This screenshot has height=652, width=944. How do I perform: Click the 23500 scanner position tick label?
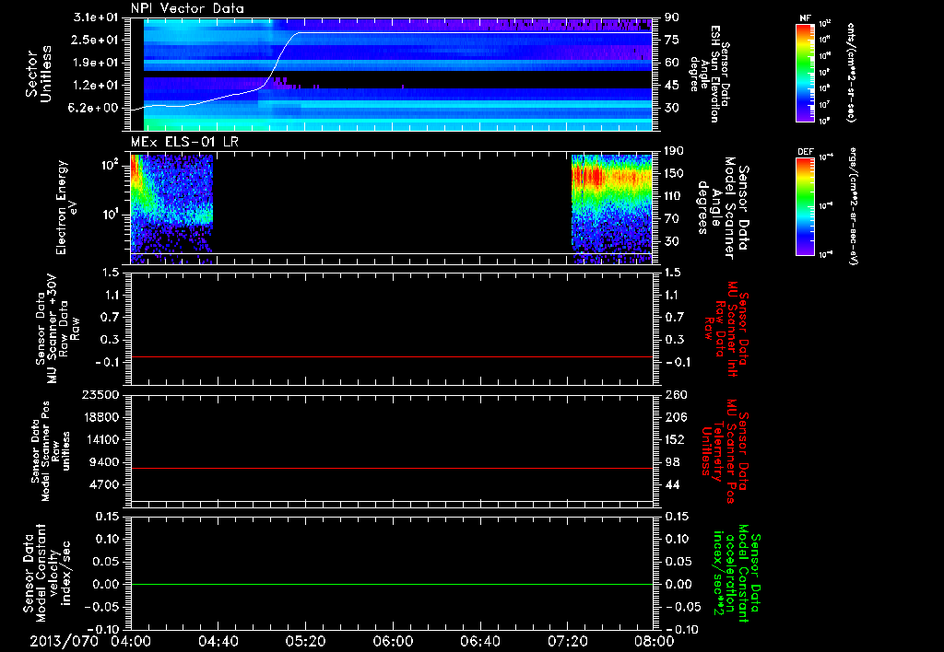(100, 395)
